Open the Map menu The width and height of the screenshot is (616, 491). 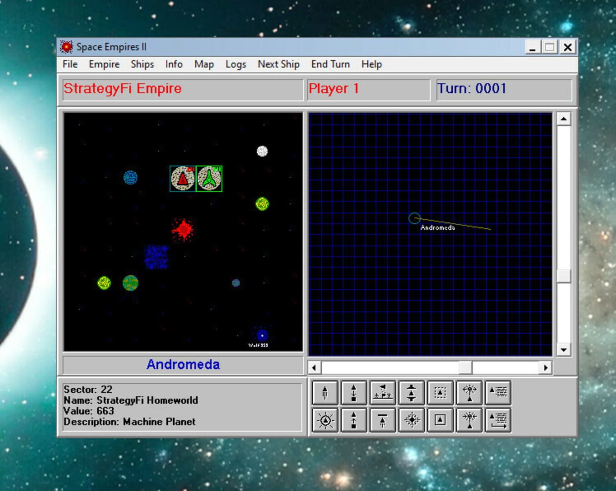click(203, 64)
